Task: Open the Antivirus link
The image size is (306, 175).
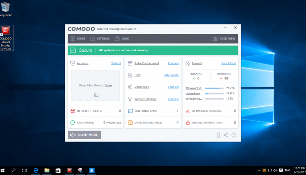Action: tap(82, 63)
